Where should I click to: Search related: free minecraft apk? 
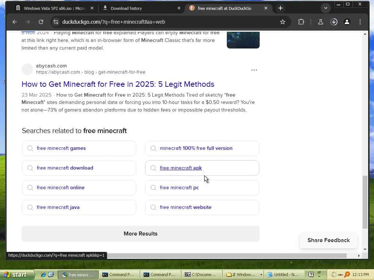[x=202, y=168]
